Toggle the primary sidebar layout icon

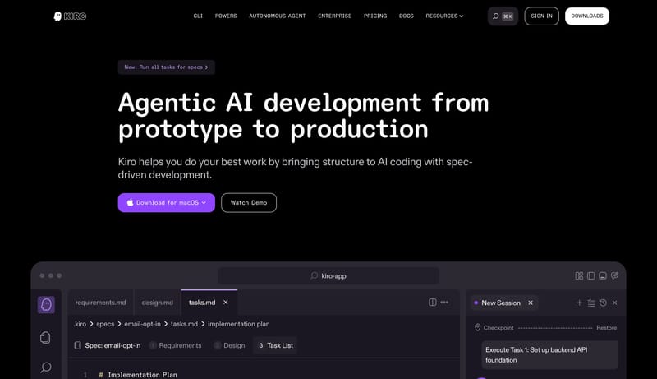point(590,276)
